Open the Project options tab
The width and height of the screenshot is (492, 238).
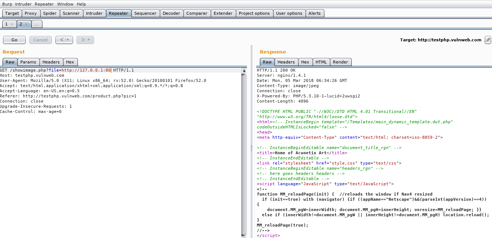coord(254,13)
